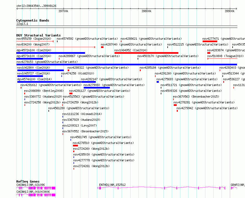Open the ENTHD1|NM_152512 gene label
This screenshot has height=198, width=245.
pyautogui.click(x=112, y=185)
